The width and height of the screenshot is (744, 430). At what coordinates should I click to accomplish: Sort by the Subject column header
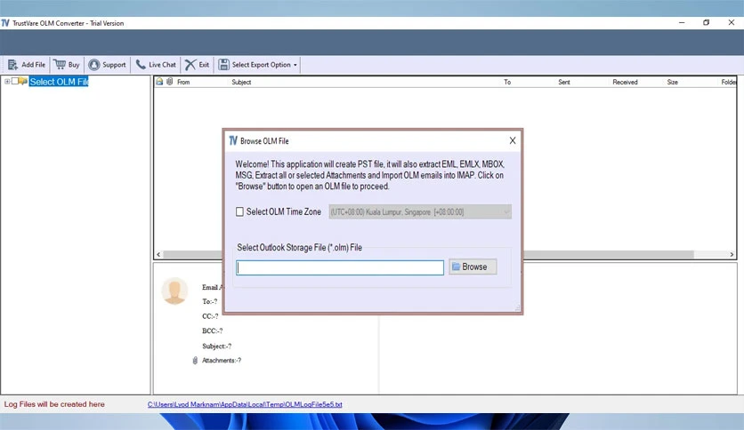[x=241, y=82]
